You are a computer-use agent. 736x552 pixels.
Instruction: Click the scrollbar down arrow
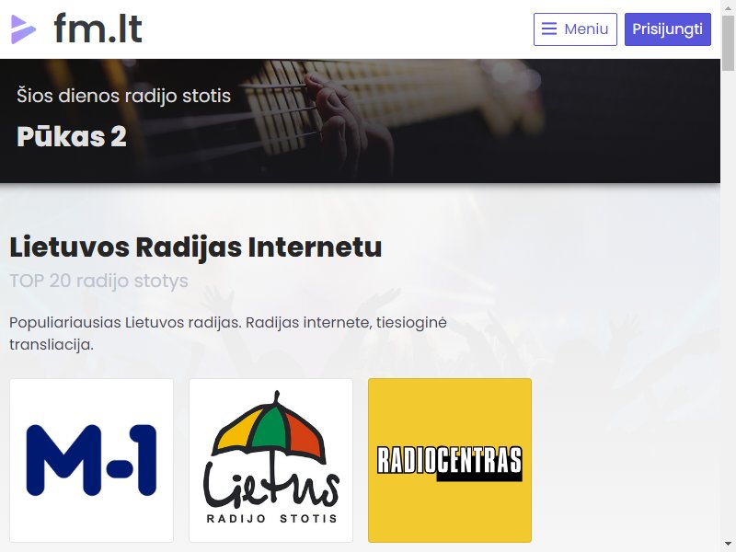[x=728, y=546]
